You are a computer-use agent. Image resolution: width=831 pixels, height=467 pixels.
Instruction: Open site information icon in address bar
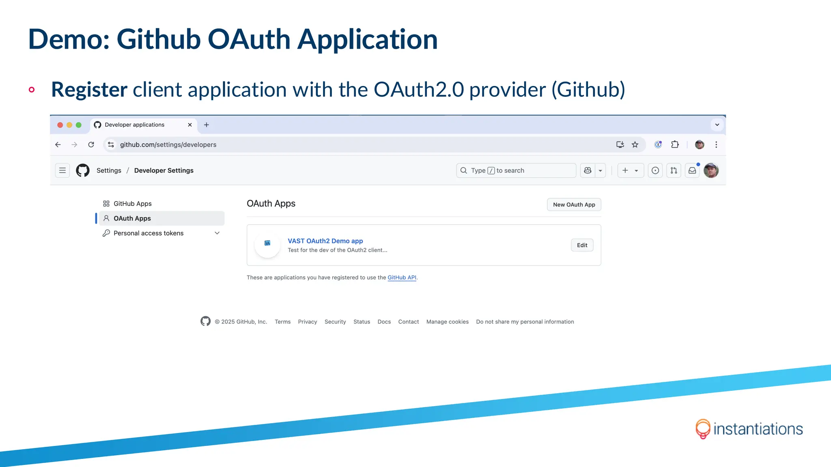click(111, 145)
